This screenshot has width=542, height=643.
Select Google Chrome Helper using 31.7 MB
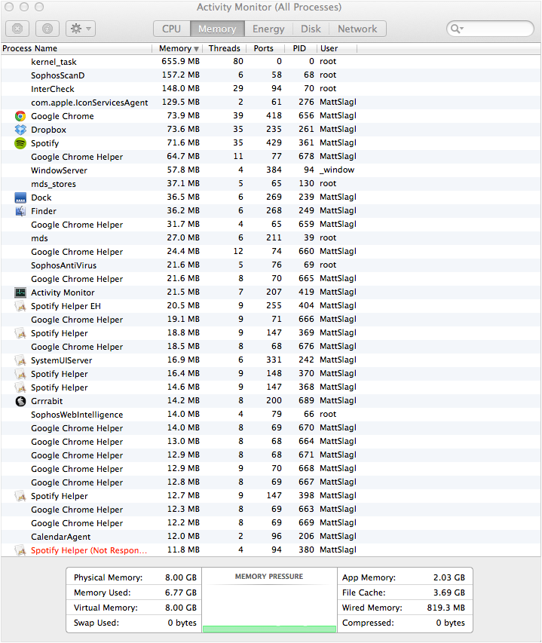[271, 225]
